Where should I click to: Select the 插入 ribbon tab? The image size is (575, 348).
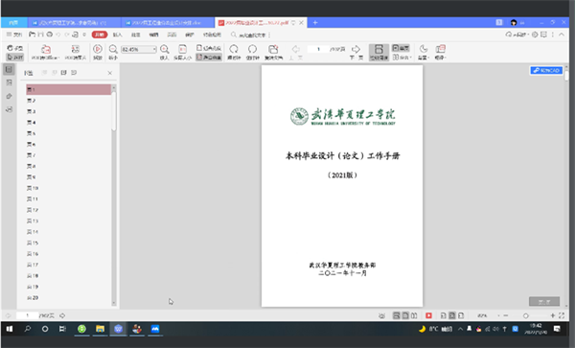[x=117, y=35]
